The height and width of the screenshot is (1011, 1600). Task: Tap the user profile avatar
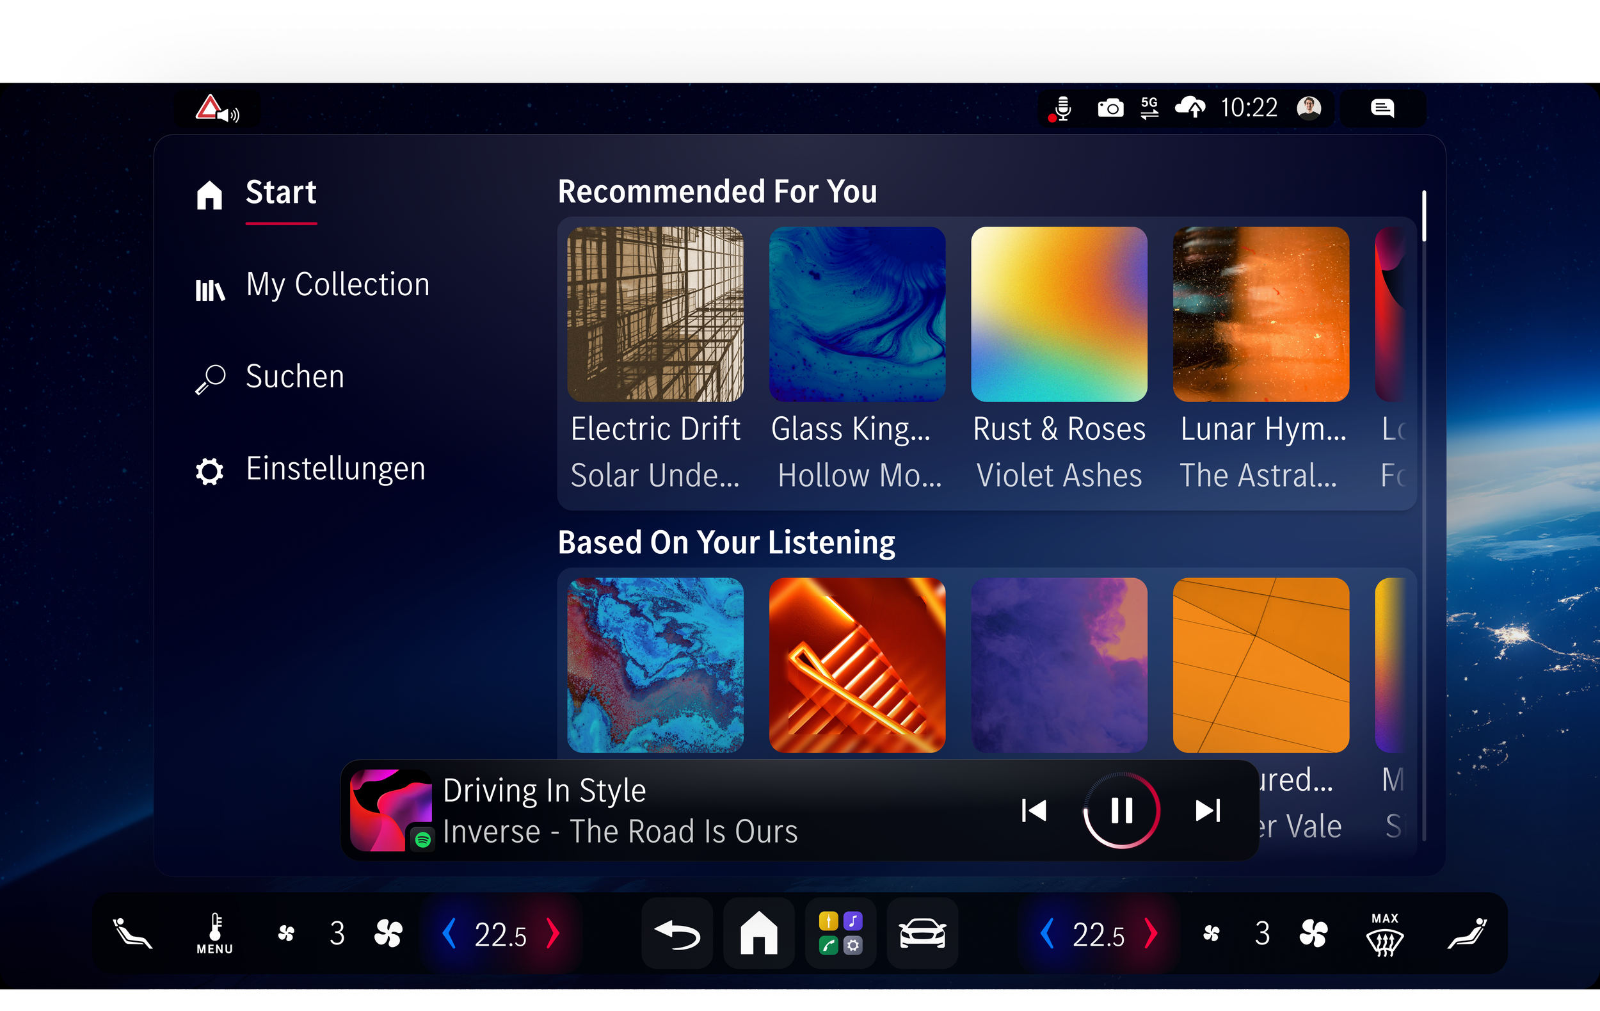(x=1308, y=108)
